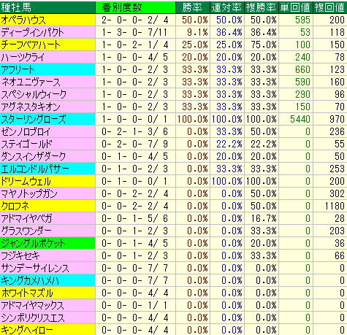The width and height of the screenshot is (347, 335).
Task: Select the アグネスタキオン sire name
Action: (47, 107)
